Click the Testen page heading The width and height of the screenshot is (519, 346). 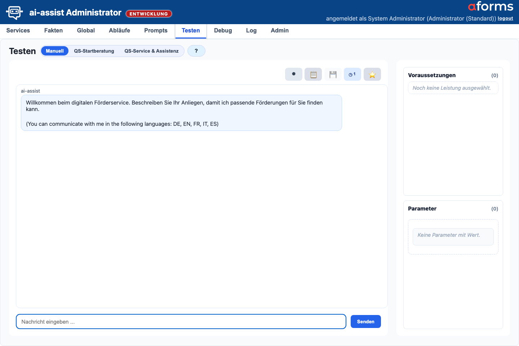click(x=22, y=51)
